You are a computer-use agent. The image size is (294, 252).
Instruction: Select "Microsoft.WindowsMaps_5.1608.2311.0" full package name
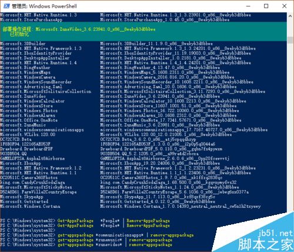coord(165,72)
